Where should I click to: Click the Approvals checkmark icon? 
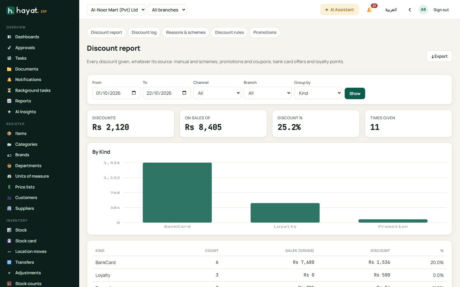9,48
